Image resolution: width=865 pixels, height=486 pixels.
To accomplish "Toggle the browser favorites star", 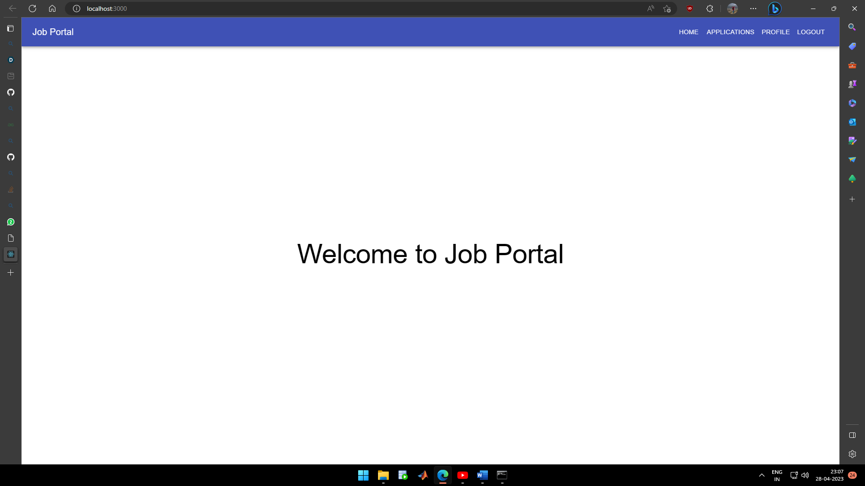I will 667,8.
